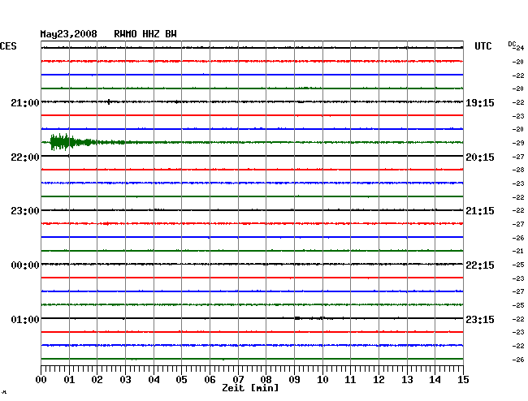528x401 pixels.
Task: Click the CES time column heading
Action: coord(8,46)
